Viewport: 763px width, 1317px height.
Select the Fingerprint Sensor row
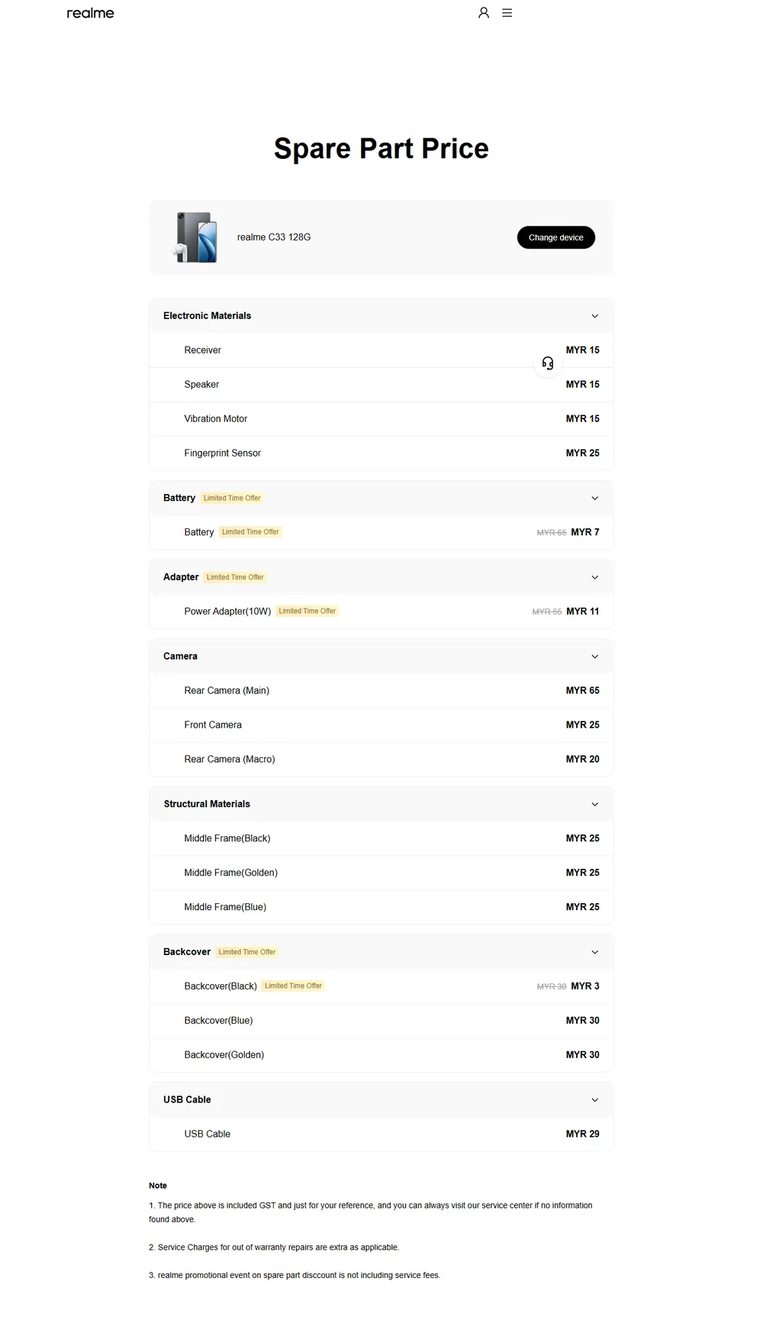pyautogui.click(x=381, y=454)
